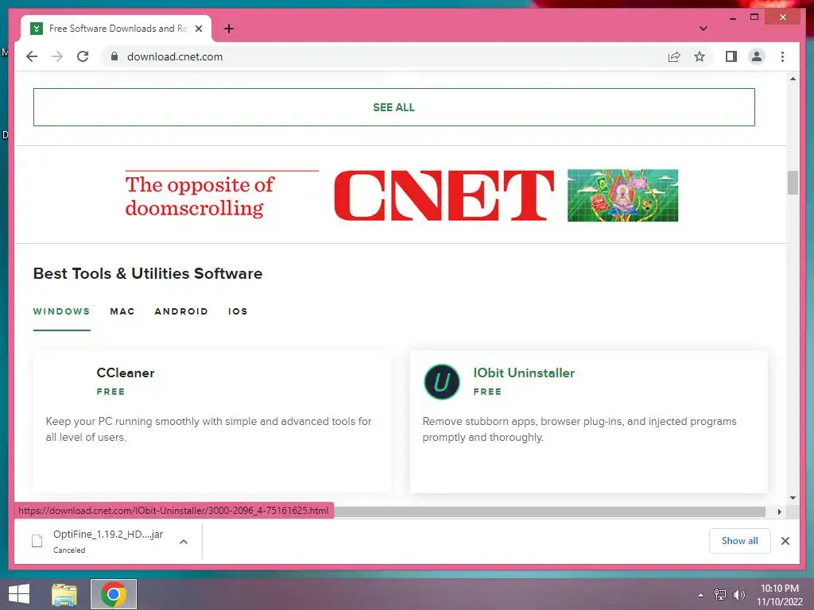
Task: Click the CCleaner description text
Action: [x=209, y=429]
